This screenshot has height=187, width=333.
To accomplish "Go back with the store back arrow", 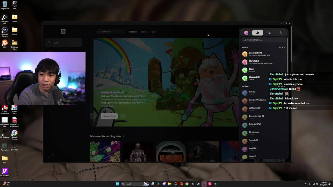I will (x=92, y=32).
